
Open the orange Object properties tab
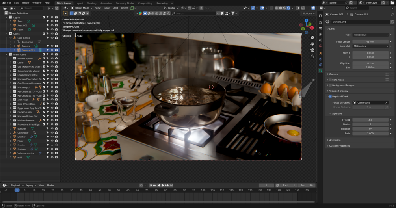[320, 53]
